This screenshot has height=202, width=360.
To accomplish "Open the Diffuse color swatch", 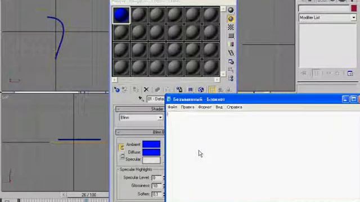I will [151, 152].
